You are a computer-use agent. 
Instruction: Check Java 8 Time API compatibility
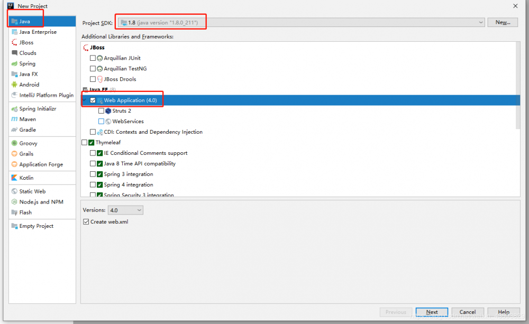pyautogui.click(x=93, y=163)
